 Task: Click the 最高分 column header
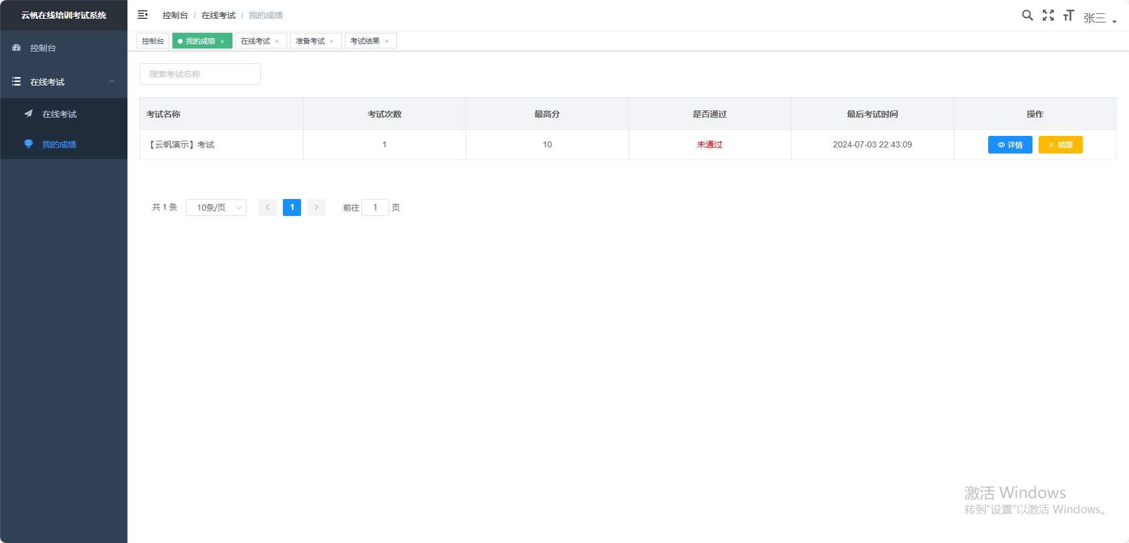click(547, 114)
